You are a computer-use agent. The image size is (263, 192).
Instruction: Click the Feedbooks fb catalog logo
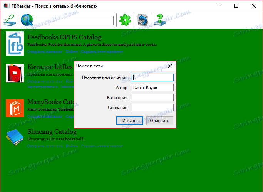[x=15, y=43]
